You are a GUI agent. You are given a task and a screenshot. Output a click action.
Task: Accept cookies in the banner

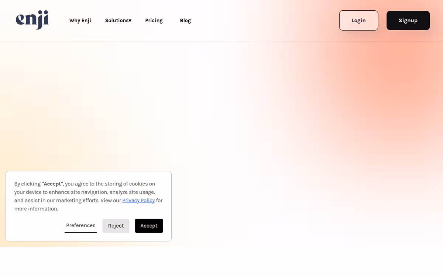[149, 226]
